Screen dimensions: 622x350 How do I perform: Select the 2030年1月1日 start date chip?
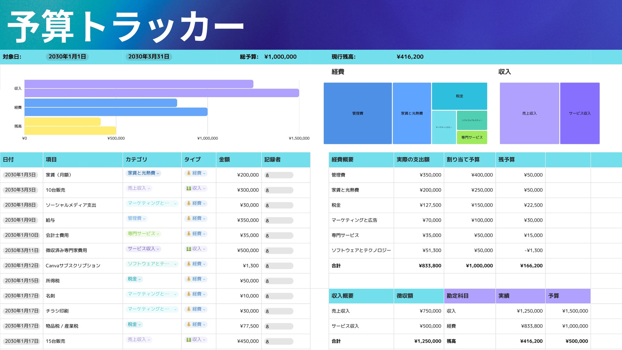[x=67, y=57]
